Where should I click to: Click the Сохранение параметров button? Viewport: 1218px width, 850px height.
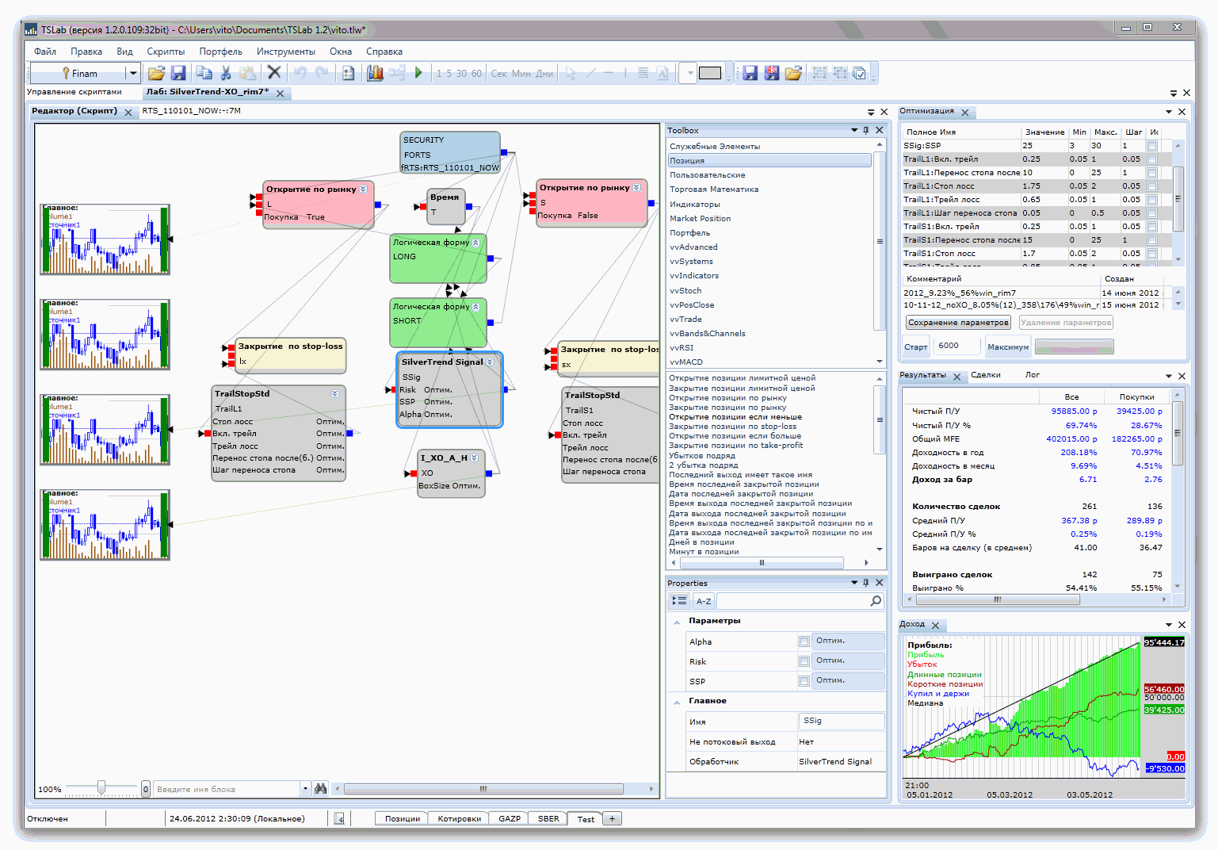(958, 323)
